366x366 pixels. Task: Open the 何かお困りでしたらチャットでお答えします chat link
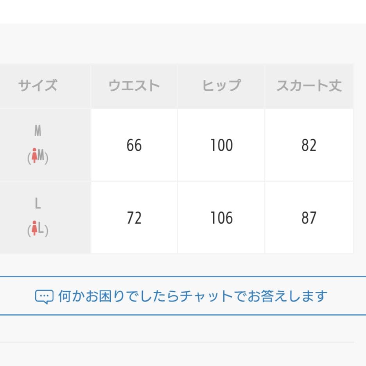[x=181, y=296]
